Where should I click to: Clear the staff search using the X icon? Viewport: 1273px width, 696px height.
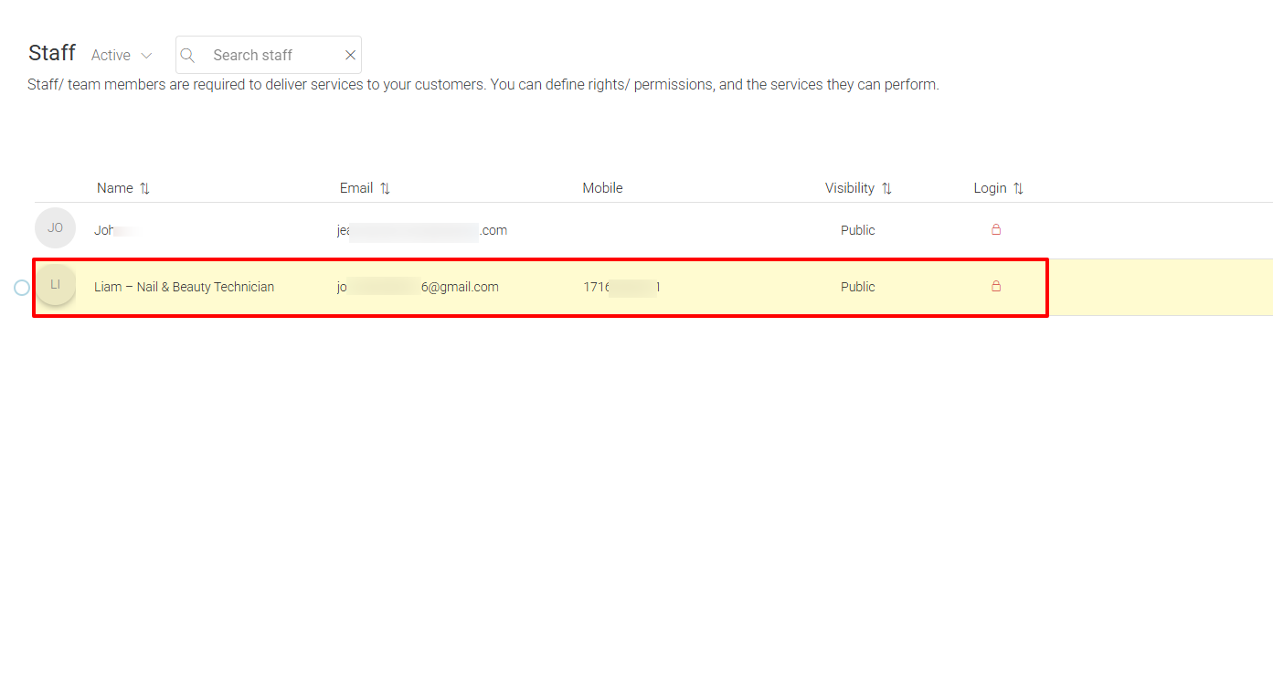pos(350,55)
